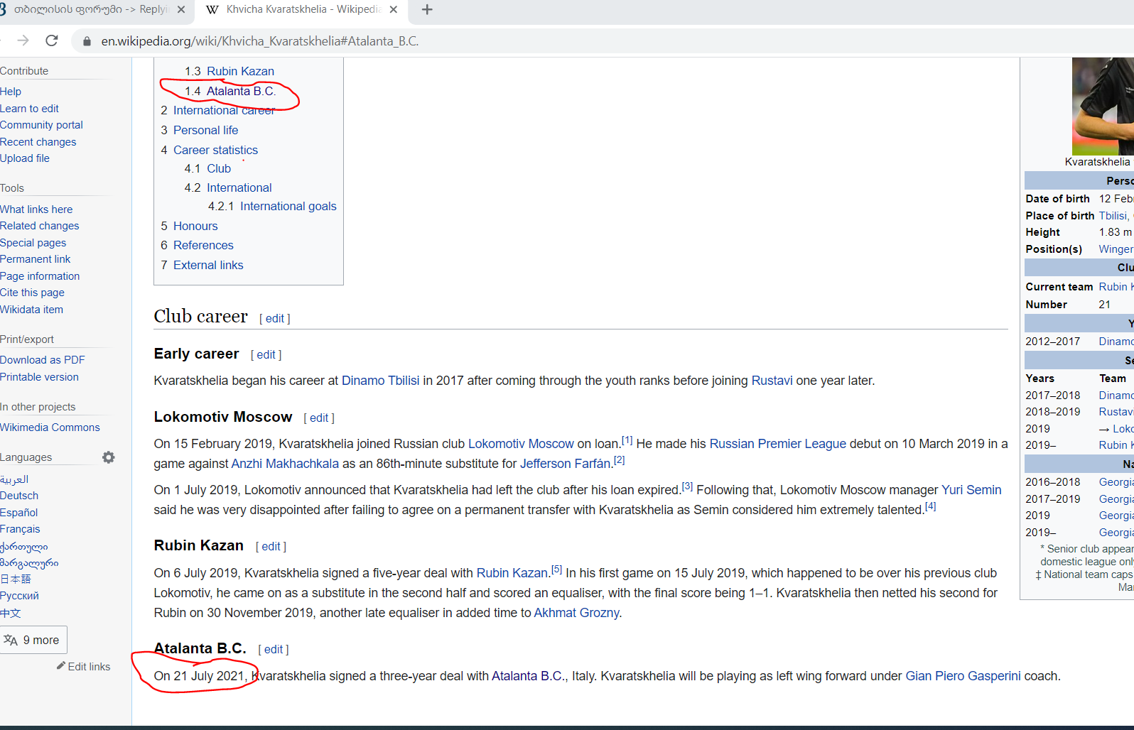Image resolution: width=1134 pixels, height=730 pixels.
Task: Edit the Early career section
Action: (x=266, y=355)
